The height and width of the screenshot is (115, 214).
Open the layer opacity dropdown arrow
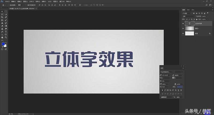point(207,16)
